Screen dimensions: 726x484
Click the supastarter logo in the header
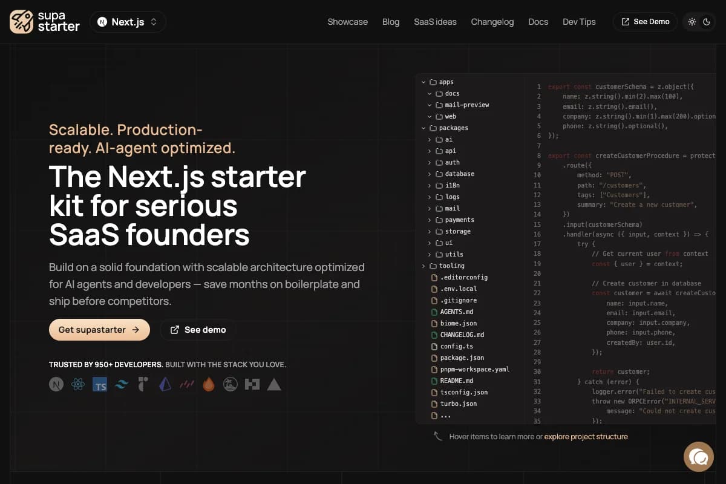point(45,22)
